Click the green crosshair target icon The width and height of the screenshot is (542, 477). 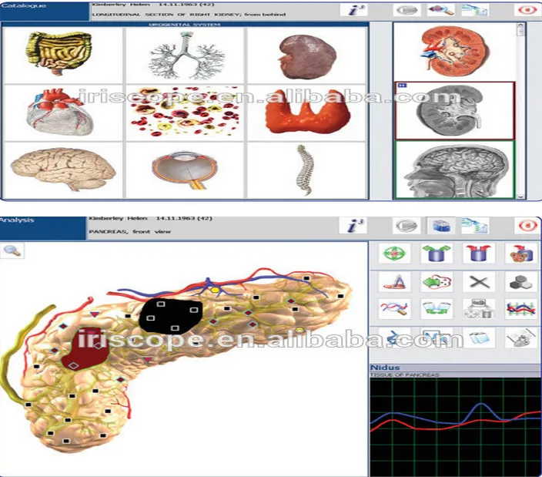pos(394,254)
